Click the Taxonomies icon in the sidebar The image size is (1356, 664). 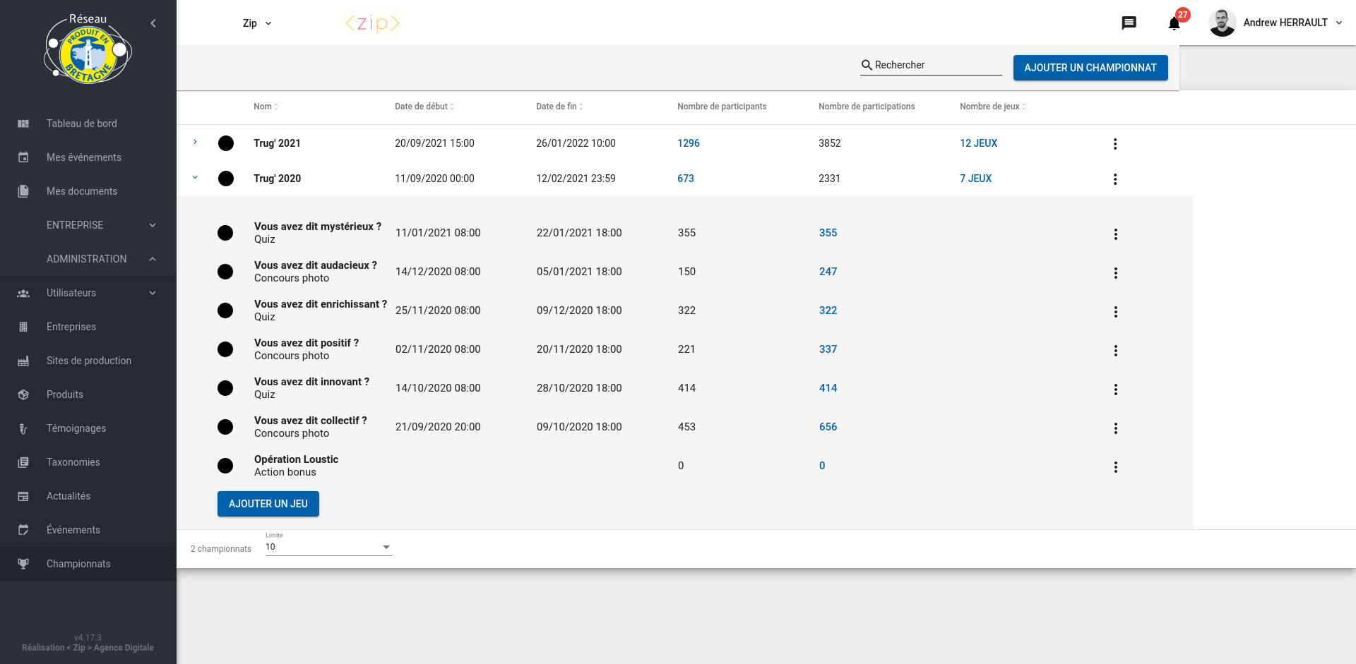pos(23,462)
